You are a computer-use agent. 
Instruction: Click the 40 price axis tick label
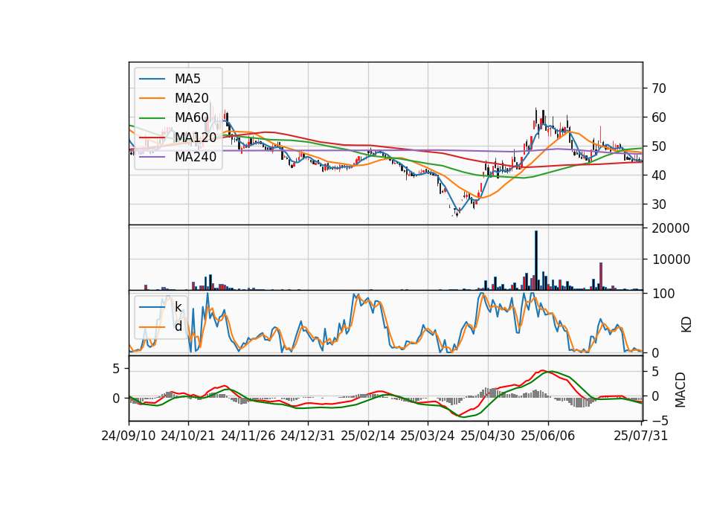tap(659, 175)
